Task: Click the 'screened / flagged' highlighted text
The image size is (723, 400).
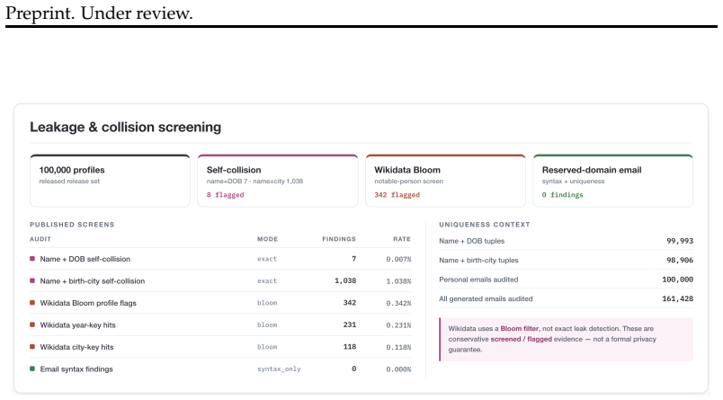Action: [x=521, y=339]
